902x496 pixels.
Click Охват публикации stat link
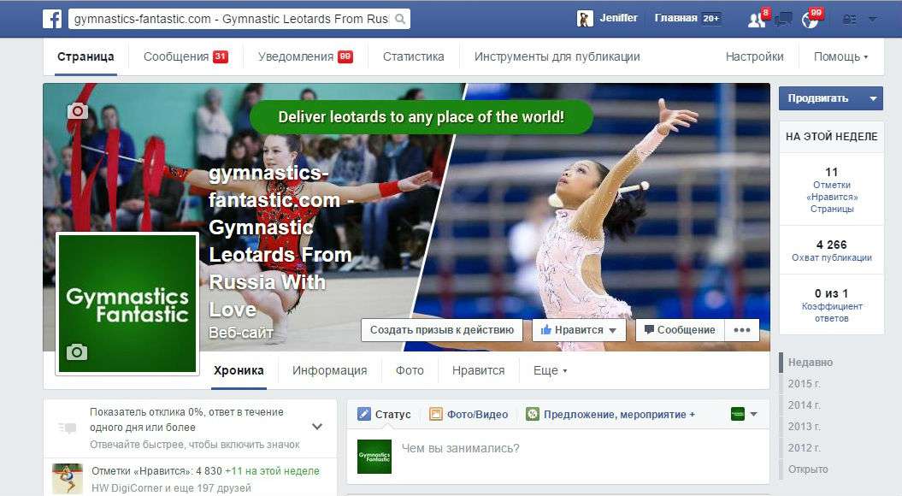[832, 257]
